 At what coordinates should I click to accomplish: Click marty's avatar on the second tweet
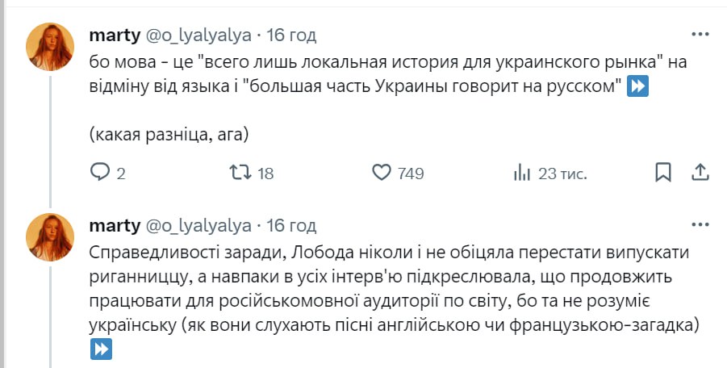(52, 236)
